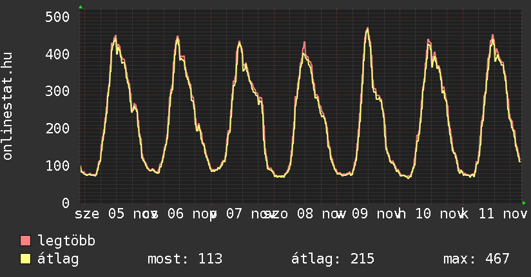Click the 0 y-axis value
Viewport: 531px width, 277px height.
(65, 203)
